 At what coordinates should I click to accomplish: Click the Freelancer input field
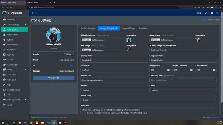pos(114,70)
